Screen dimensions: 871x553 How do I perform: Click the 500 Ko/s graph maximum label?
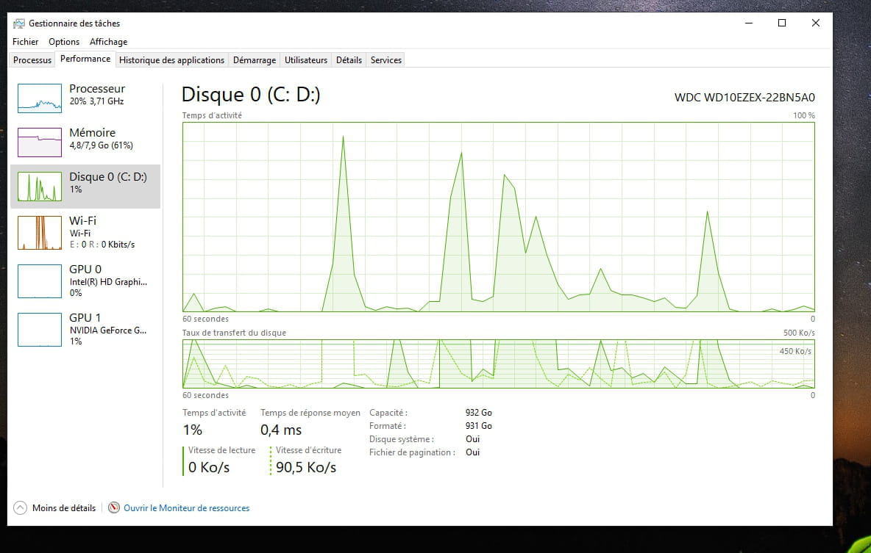click(x=799, y=333)
